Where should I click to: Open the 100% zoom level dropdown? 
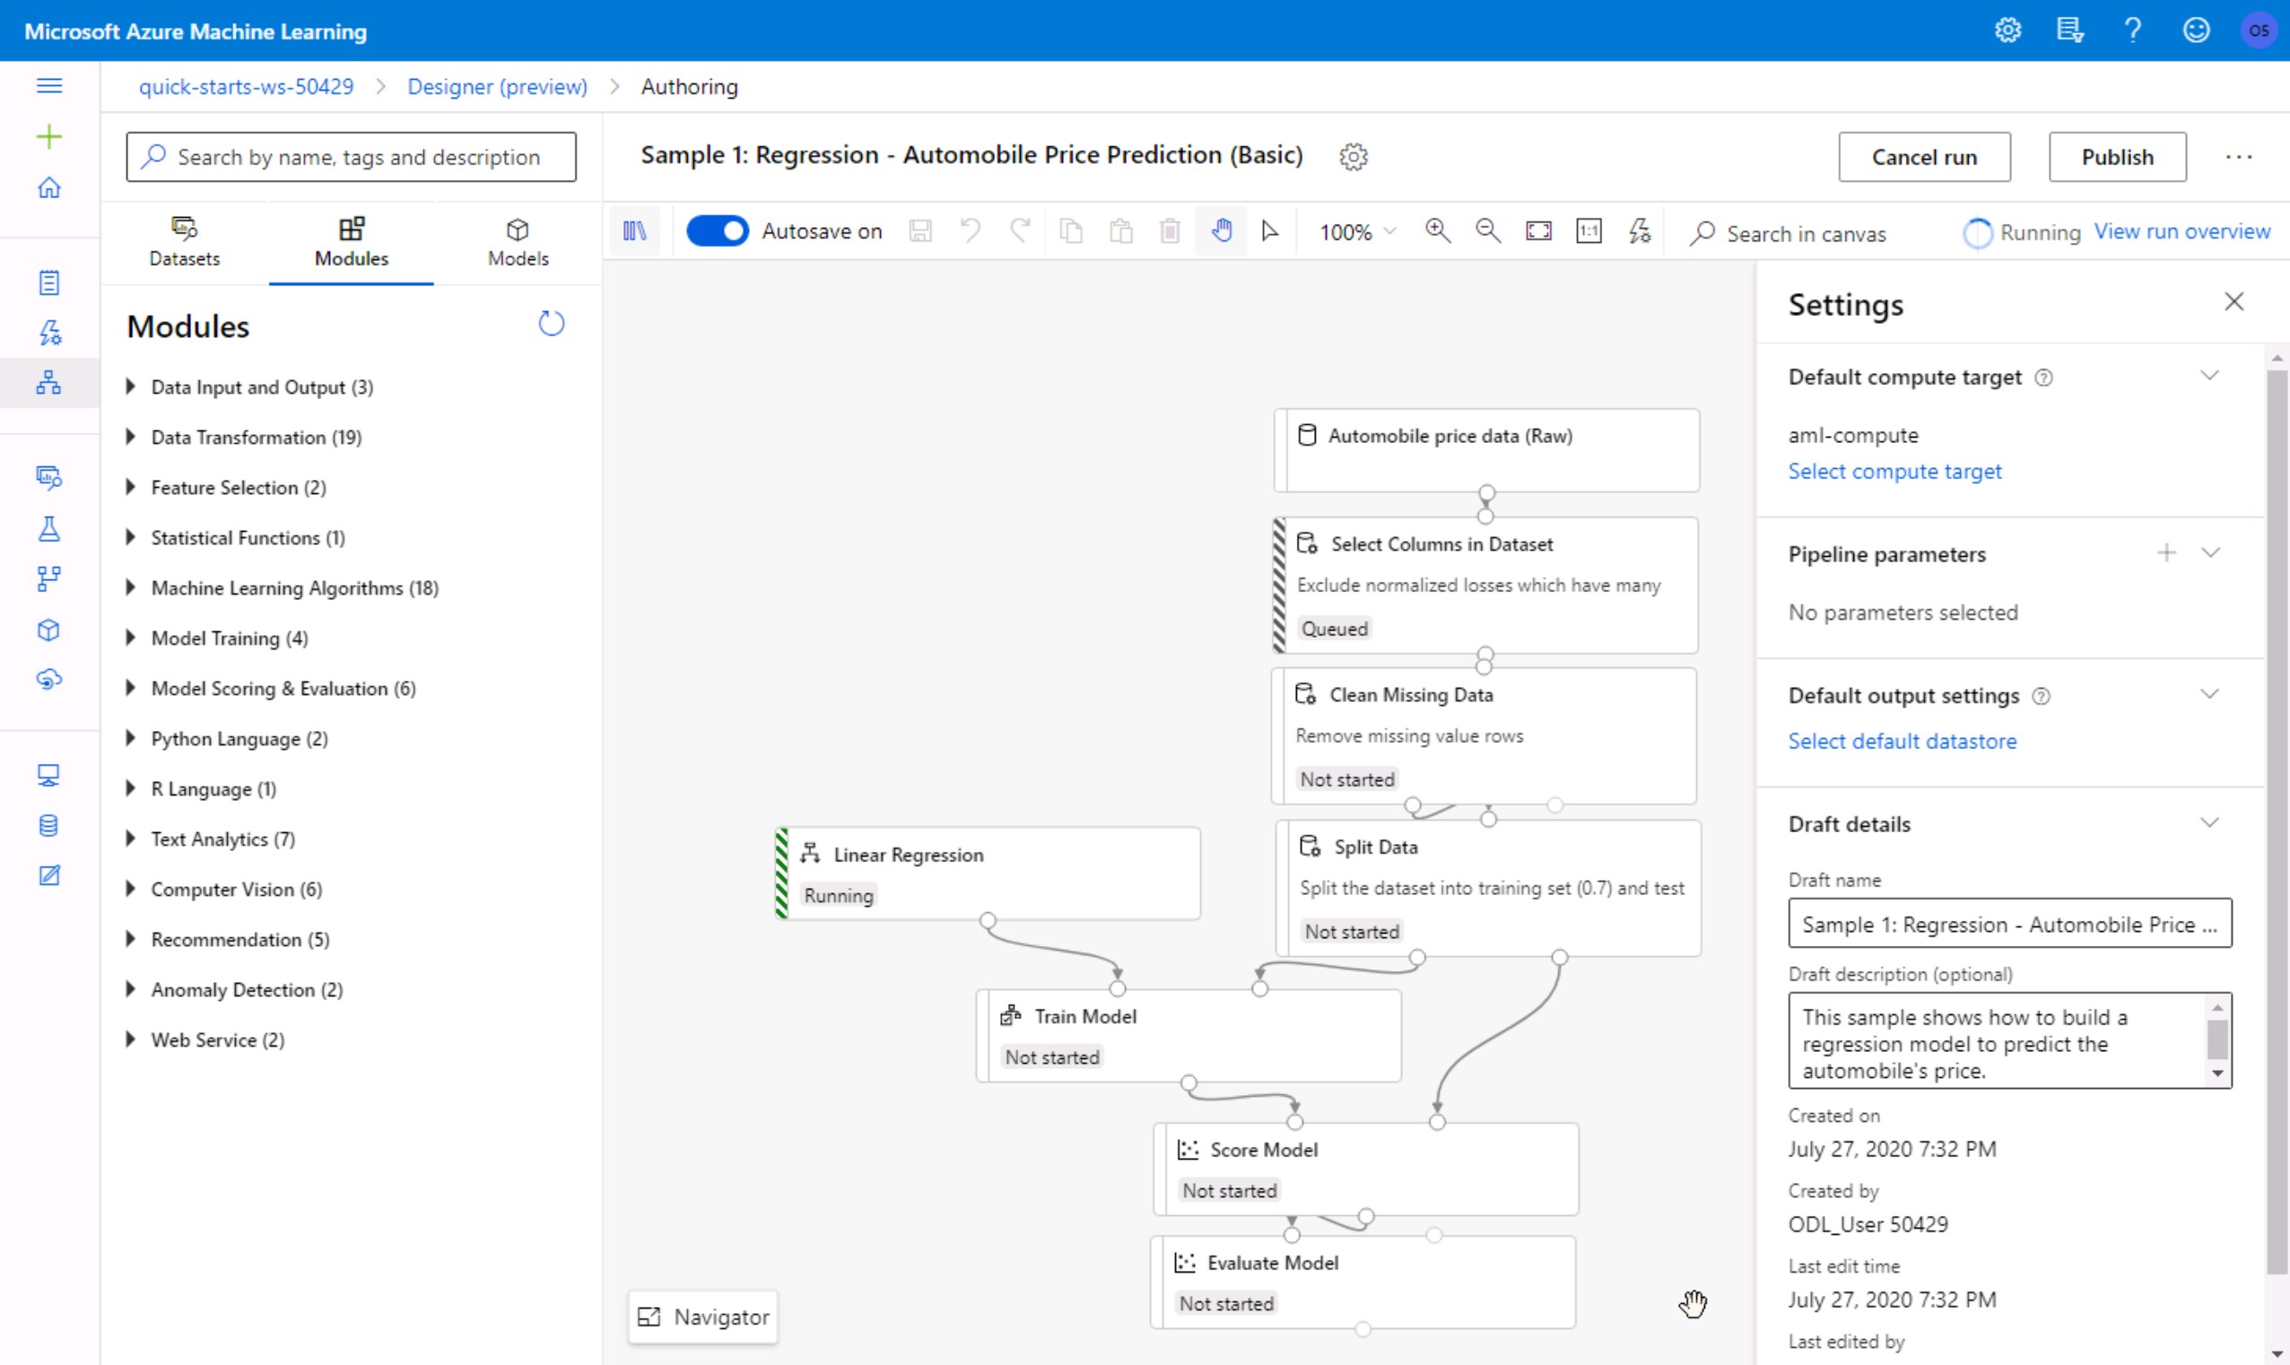coord(1357,231)
